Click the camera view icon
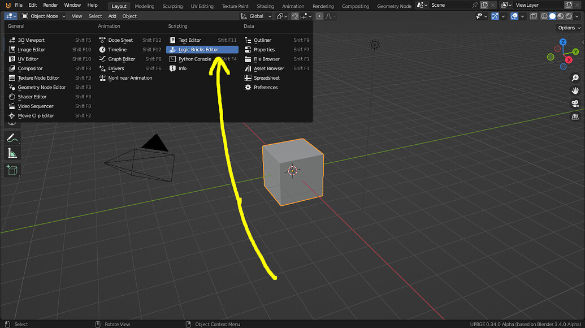Image resolution: width=585 pixels, height=328 pixels. pyautogui.click(x=576, y=104)
